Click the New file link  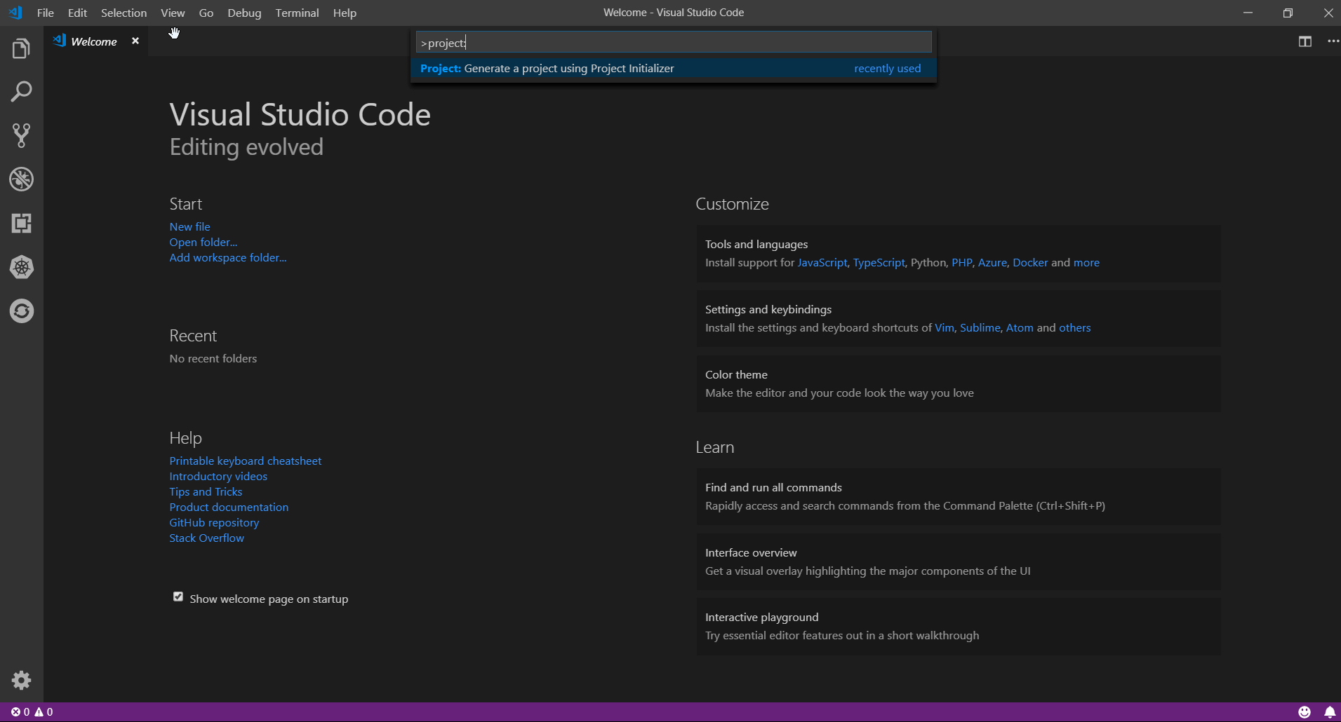click(x=189, y=226)
